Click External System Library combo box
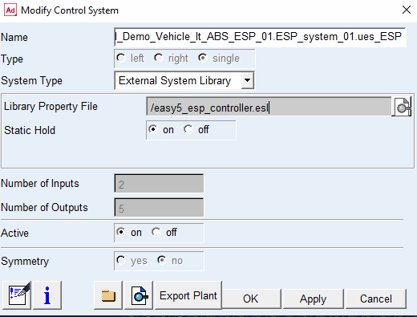The height and width of the screenshot is (317, 417). click(x=184, y=80)
